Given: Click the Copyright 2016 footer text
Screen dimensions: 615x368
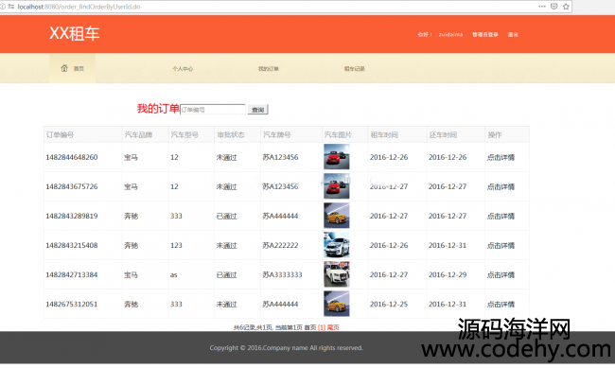Looking at the screenshot, I should (x=287, y=348).
